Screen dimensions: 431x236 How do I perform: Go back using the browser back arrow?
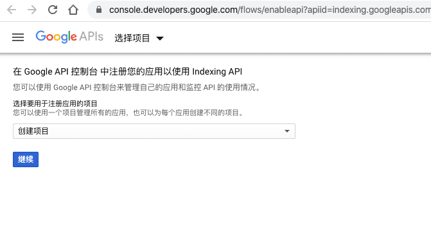tap(12, 10)
